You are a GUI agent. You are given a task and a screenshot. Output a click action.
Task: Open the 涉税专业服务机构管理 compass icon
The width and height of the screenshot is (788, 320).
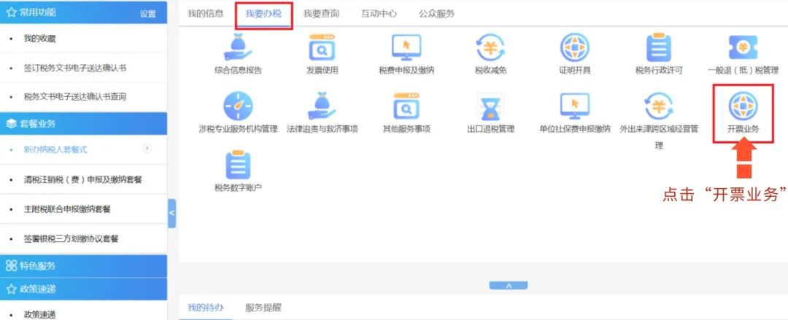pyautogui.click(x=238, y=106)
